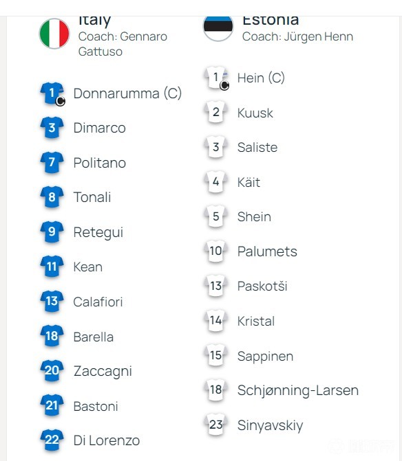Click player name Sappinen
Viewport: 402px width, 461px height.
[265, 357]
